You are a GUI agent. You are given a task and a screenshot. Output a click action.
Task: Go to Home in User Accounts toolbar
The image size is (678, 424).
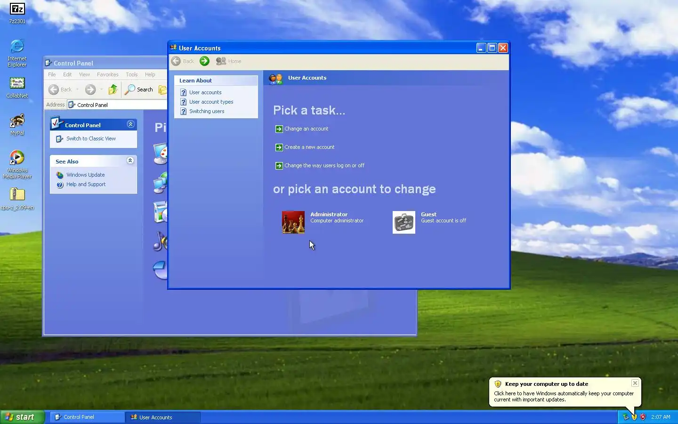(228, 61)
